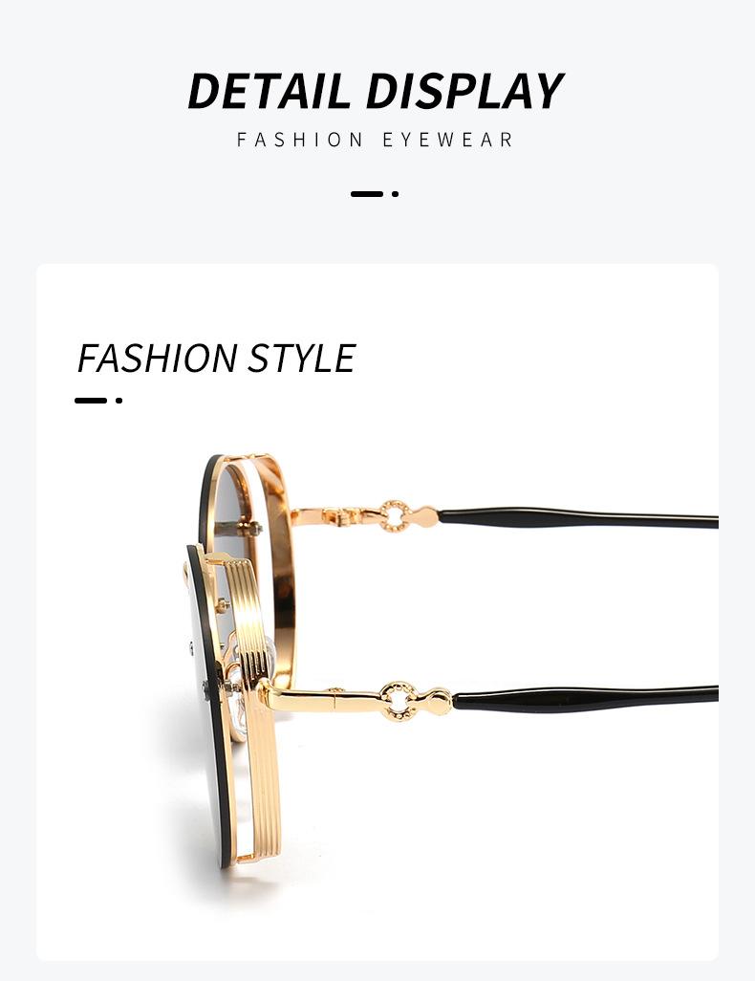Click the dash divider below FASHION EYEWEAR
Screen dimensions: 755x981
(367, 194)
